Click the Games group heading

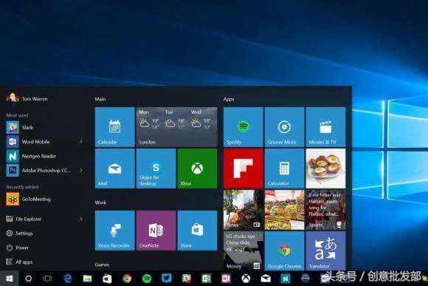coord(102,265)
